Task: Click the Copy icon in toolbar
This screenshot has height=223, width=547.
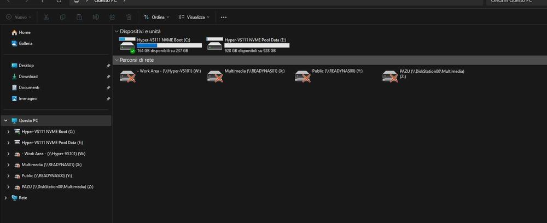Action: 63,17
